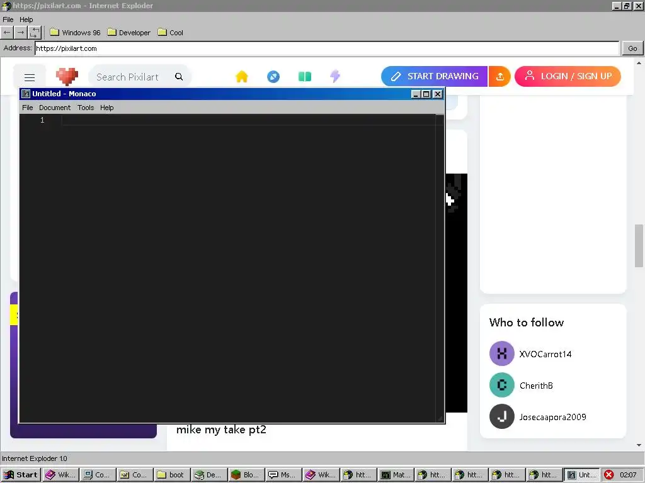Open Monaco Document menu
Screen dimensions: 645x483
(55, 108)
